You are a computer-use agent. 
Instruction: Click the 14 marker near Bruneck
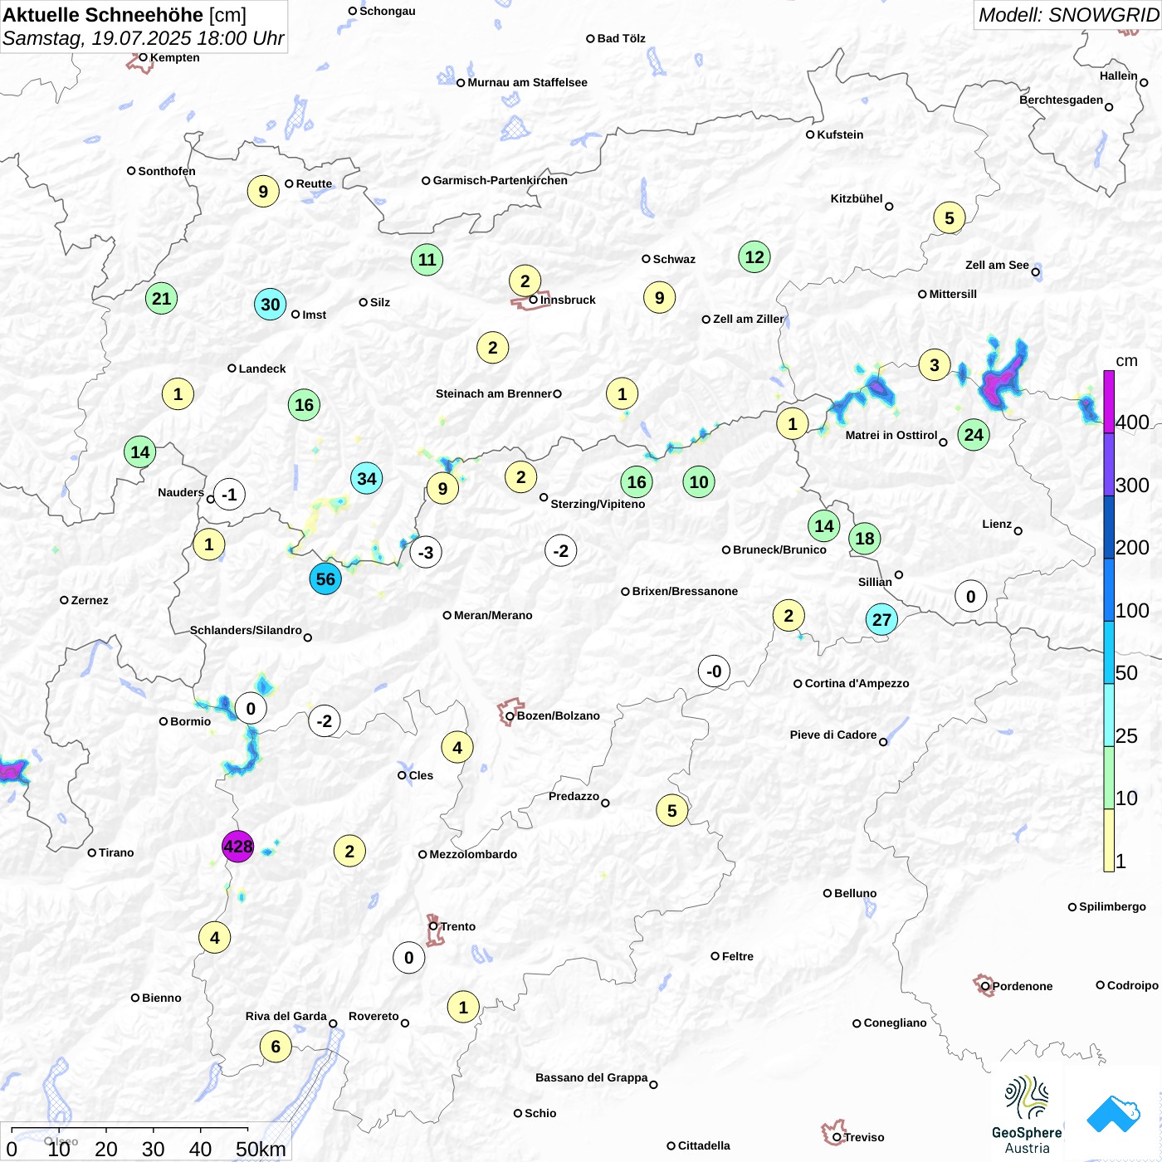pos(823,525)
